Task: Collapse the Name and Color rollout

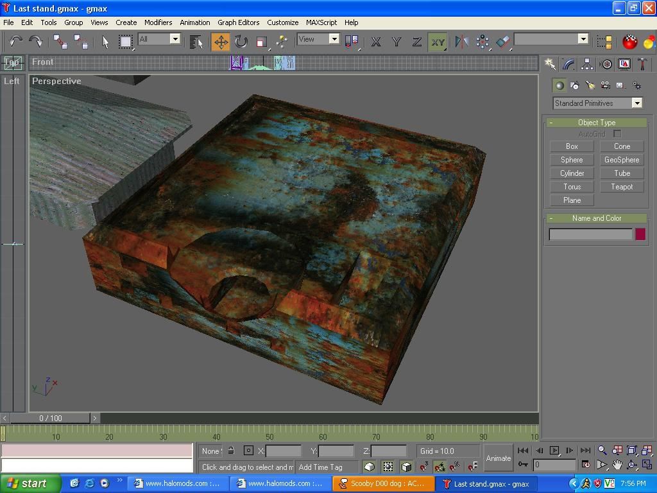Action: click(x=597, y=218)
